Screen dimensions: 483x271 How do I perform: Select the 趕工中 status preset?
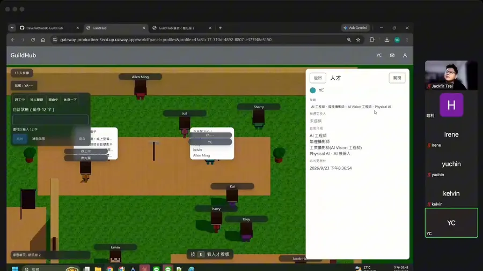pyautogui.click(x=20, y=100)
